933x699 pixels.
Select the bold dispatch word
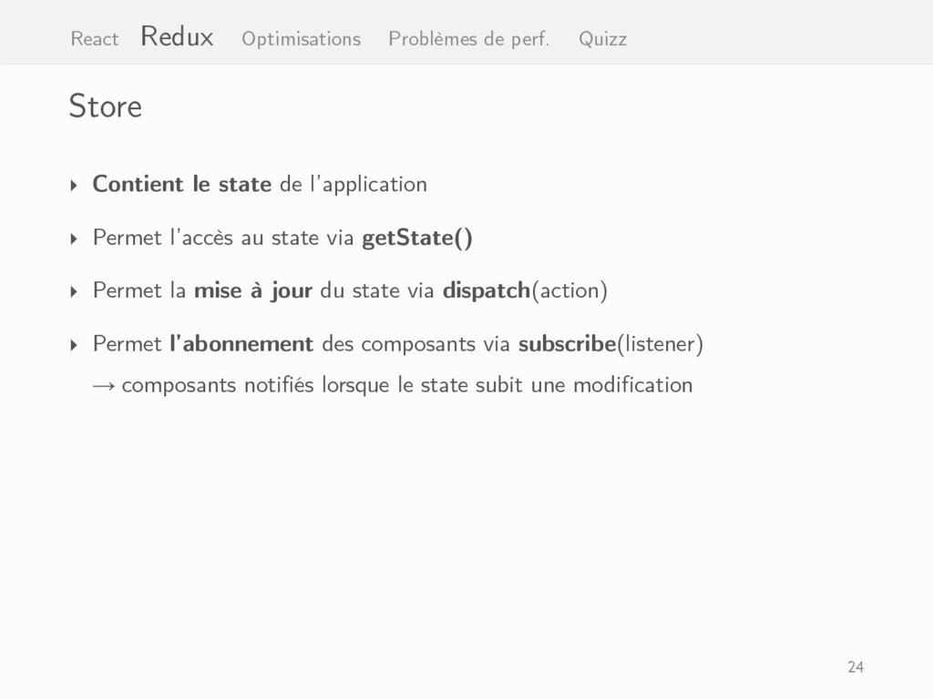click(487, 290)
